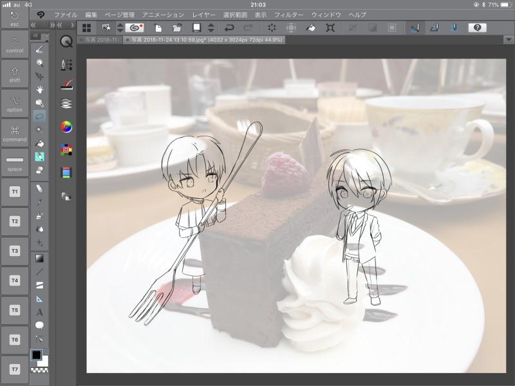Select the Blend tool
This screenshot has height=386, width=515.
tap(40, 229)
